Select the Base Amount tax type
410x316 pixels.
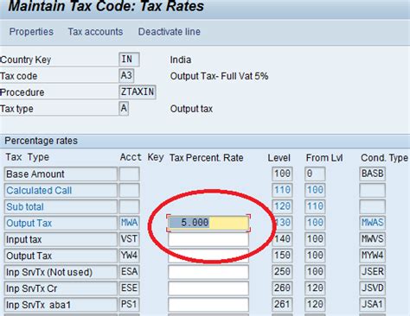point(61,174)
